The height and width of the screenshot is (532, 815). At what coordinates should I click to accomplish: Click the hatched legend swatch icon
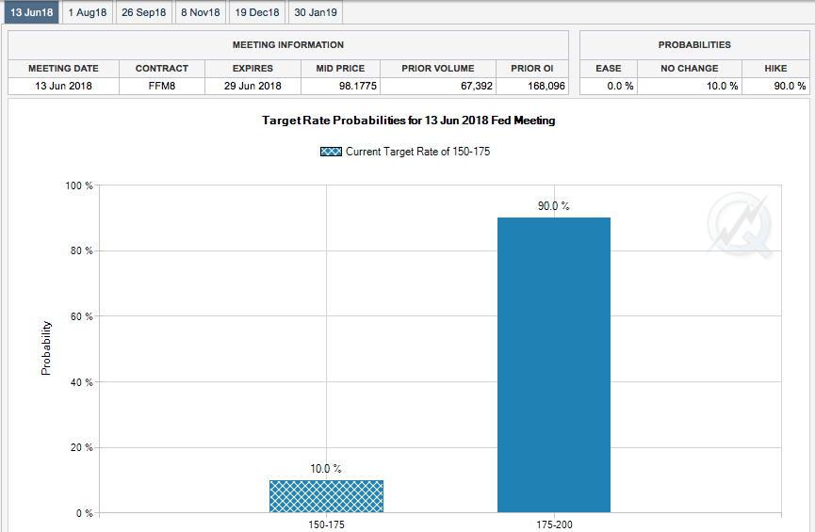pyautogui.click(x=331, y=152)
